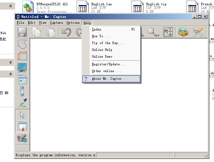Select the color picker eyedropper tool
Image resolution: width=214 pixels, height=162 pixels.
point(23,103)
